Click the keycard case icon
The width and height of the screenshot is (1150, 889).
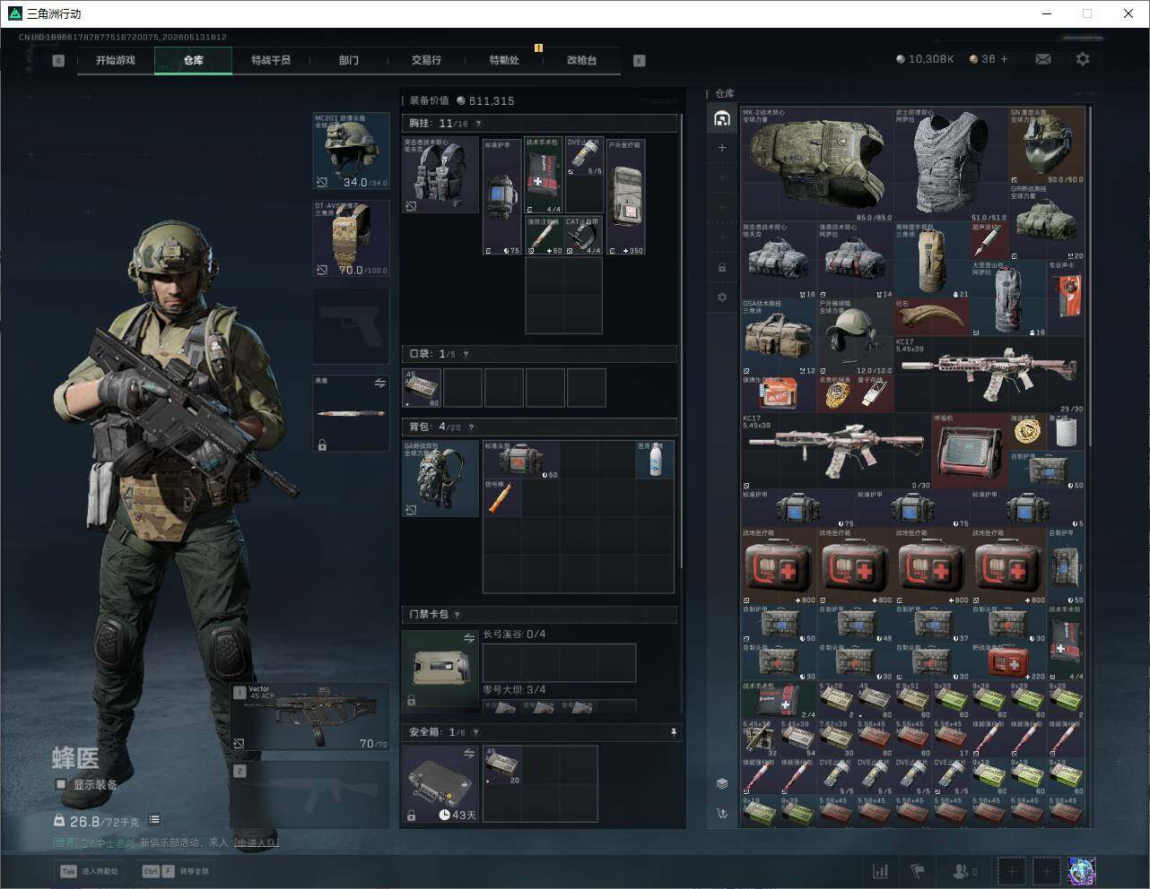coord(440,669)
